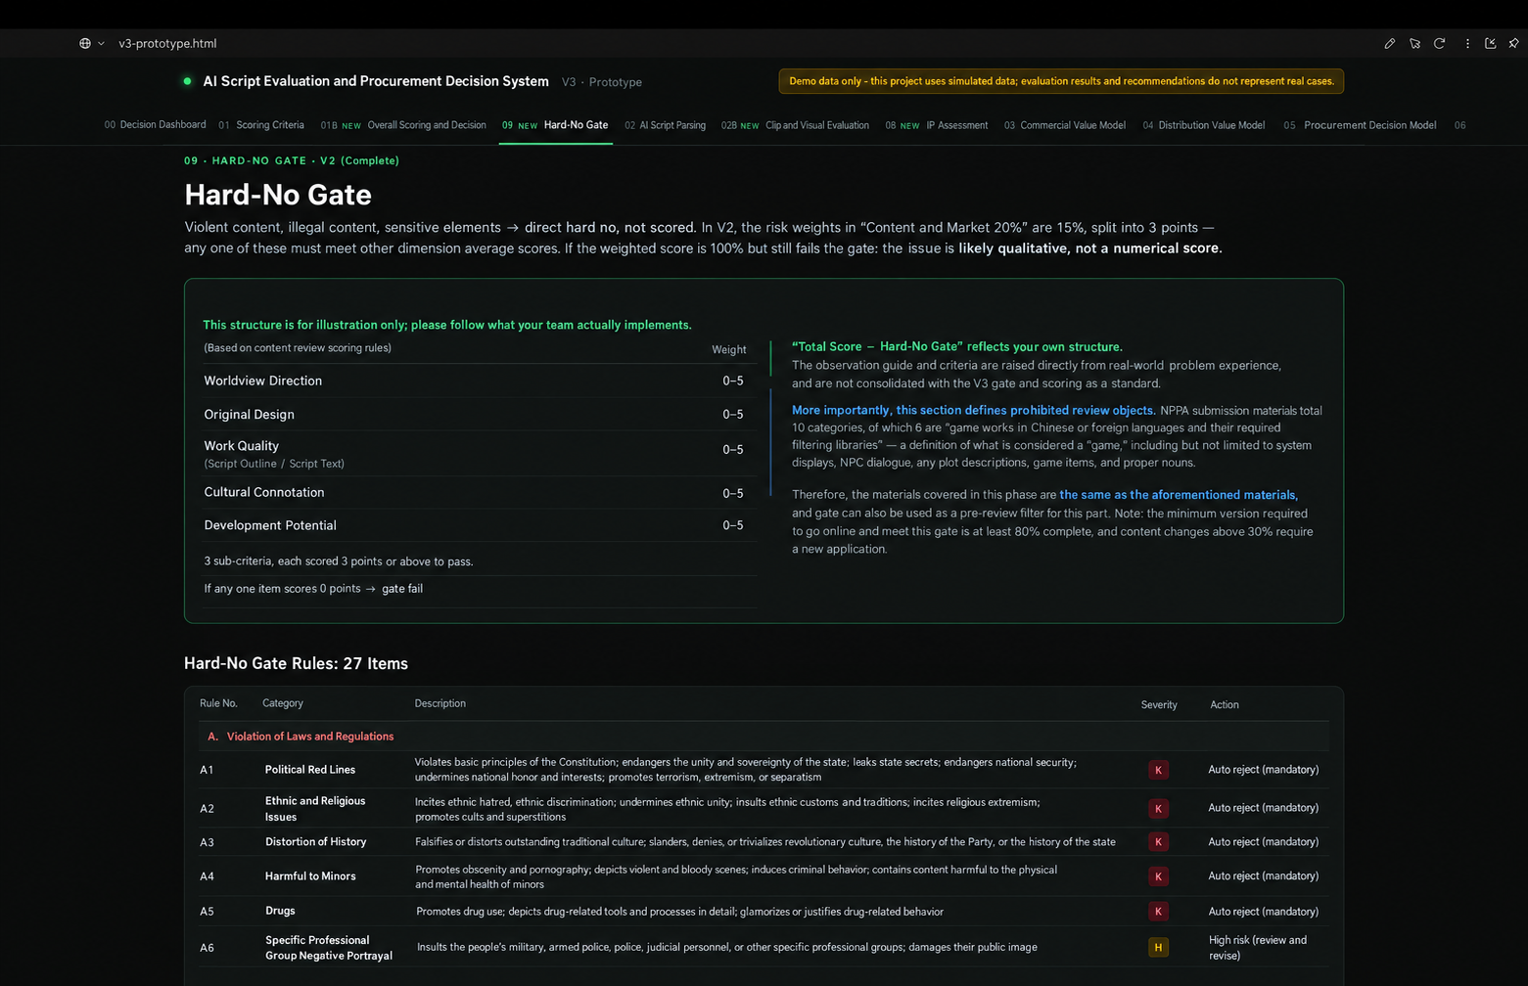
Task: Switch to Clip and Visual Evaluation tab
Action: coord(795,125)
